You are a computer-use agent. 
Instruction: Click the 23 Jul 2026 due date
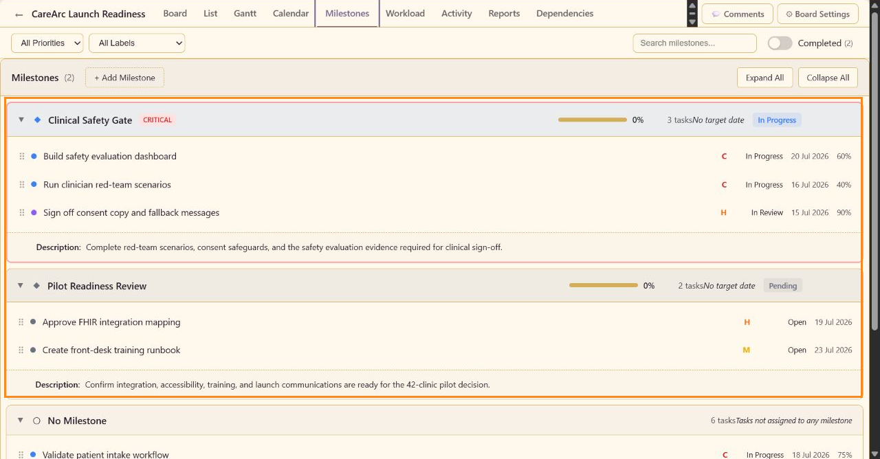tap(833, 350)
